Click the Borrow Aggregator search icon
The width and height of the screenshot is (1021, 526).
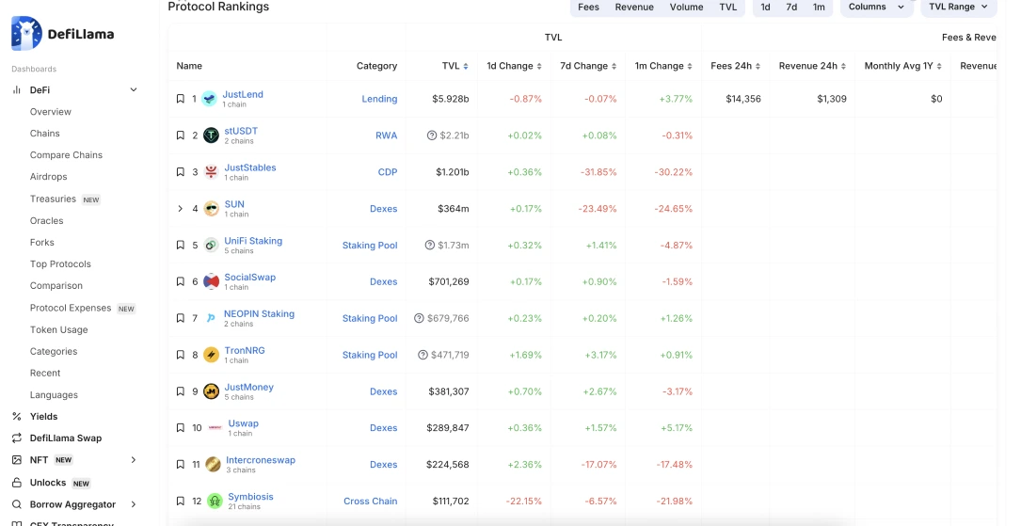(17, 504)
